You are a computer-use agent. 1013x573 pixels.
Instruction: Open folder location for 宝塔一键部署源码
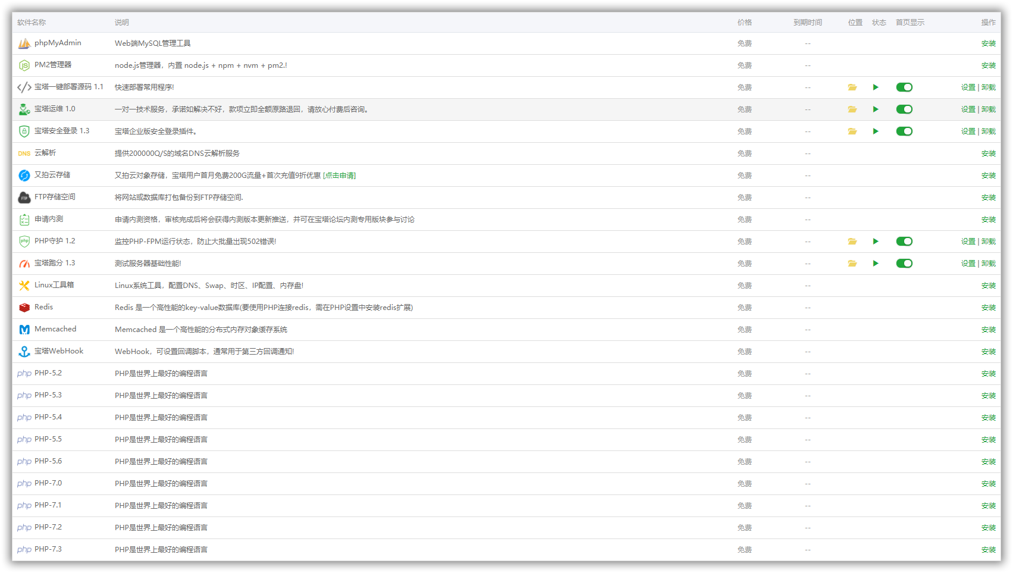tap(852, 87)
